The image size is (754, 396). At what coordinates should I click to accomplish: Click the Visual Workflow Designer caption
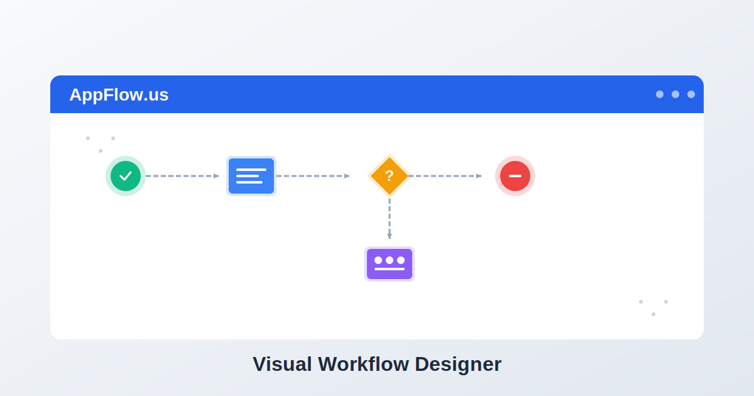pos(377,365)
